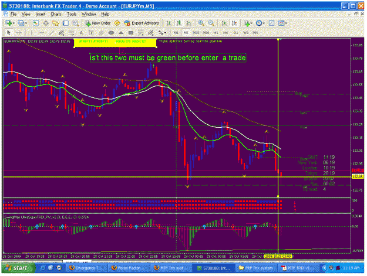
Task: Switch to MN timeframe
Action: coord(255,33)
